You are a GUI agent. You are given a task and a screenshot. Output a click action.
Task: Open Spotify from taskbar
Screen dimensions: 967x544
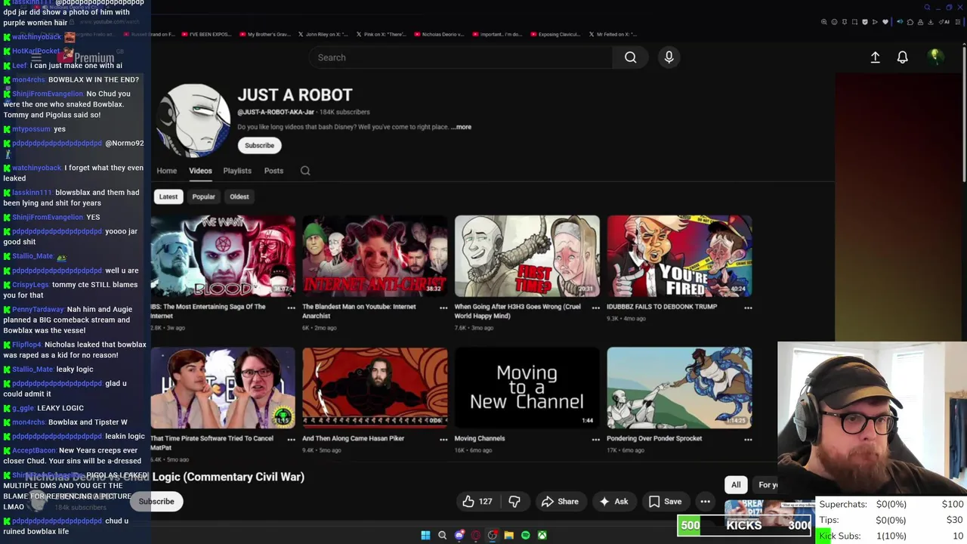pos(526,535)
